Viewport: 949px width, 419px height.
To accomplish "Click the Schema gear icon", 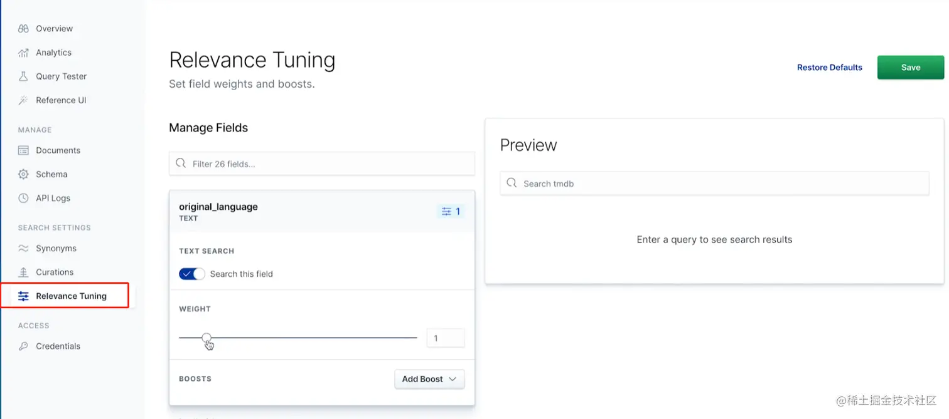I will pyautogui.click(x=23, y=174).
